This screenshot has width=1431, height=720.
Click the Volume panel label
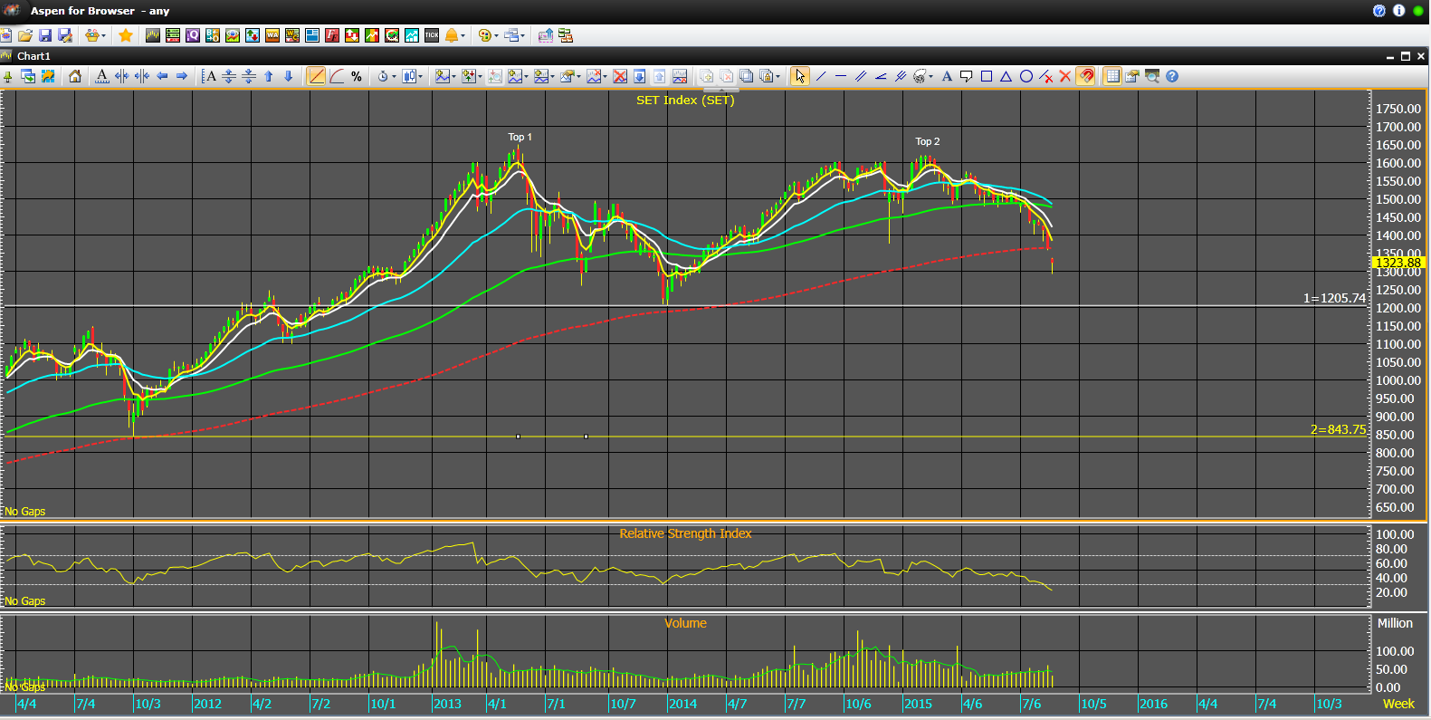pyautogui.click(x=685, y=623)
